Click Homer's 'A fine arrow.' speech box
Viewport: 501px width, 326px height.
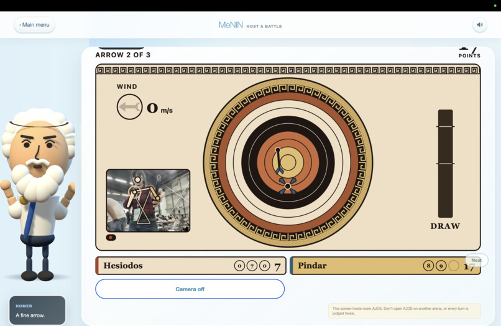37,310
